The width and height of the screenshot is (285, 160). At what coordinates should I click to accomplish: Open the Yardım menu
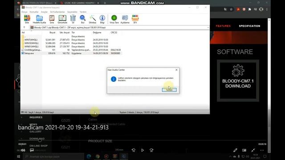pos(83,12)
